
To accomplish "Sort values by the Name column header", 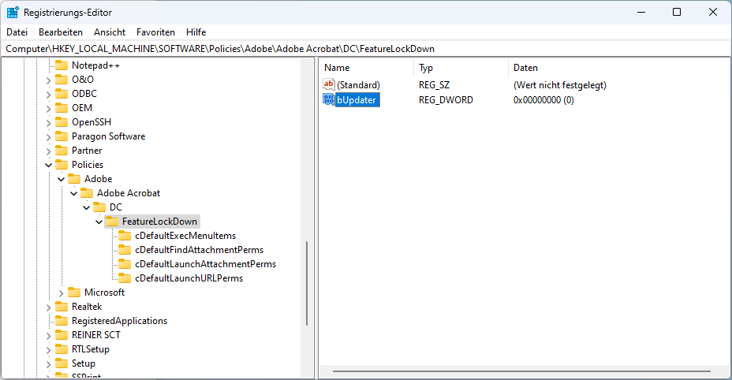I will [337, 68].
